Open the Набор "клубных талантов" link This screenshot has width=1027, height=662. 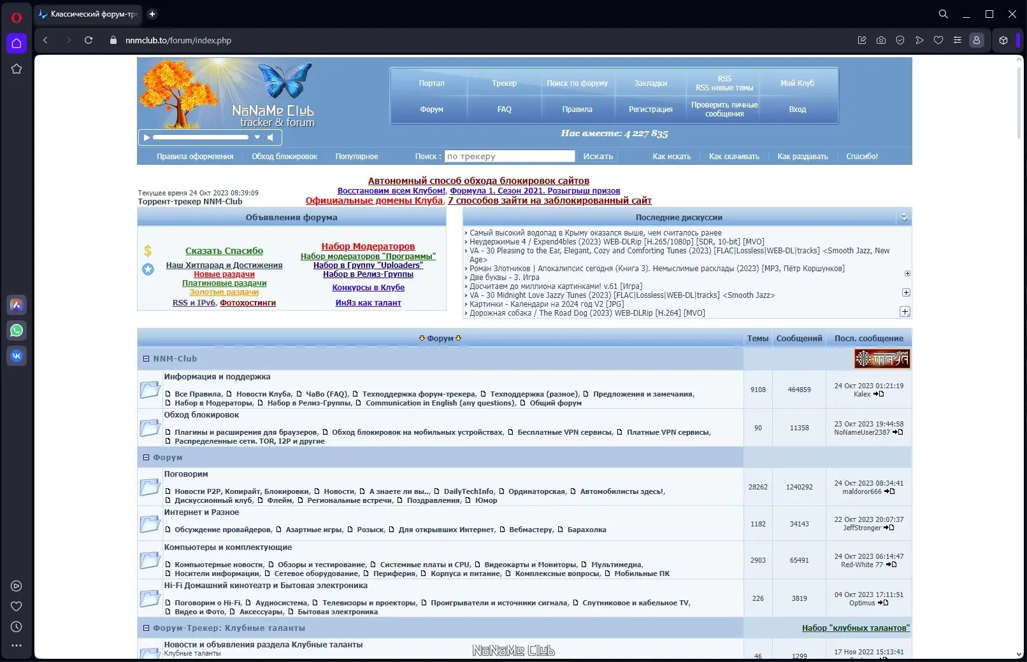click(x=856, y=628)
